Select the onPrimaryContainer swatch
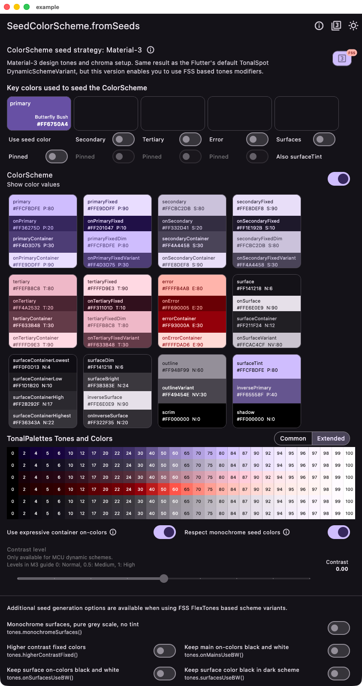362x686 pixels. [43, 260]
